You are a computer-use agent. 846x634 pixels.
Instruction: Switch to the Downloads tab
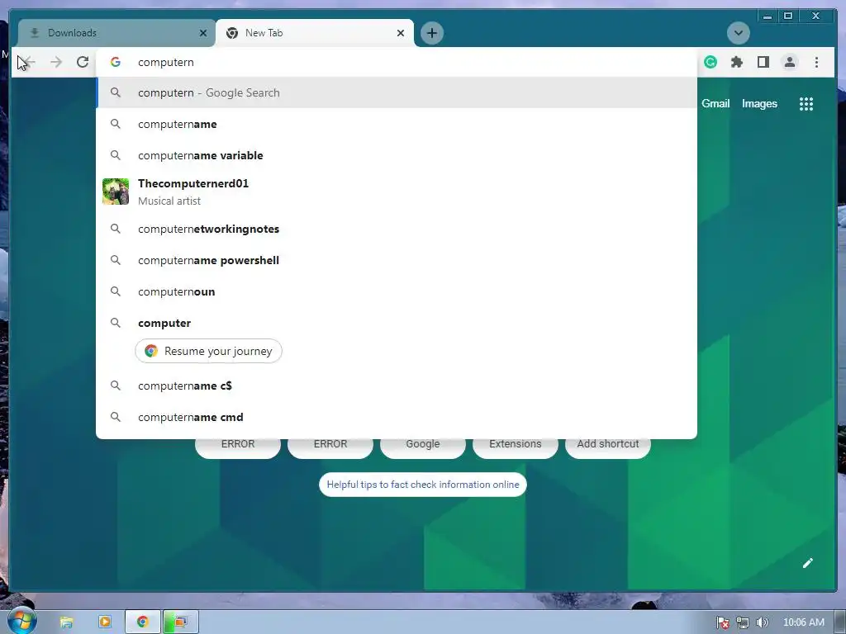pyautogui.click(x=116, y=33)
